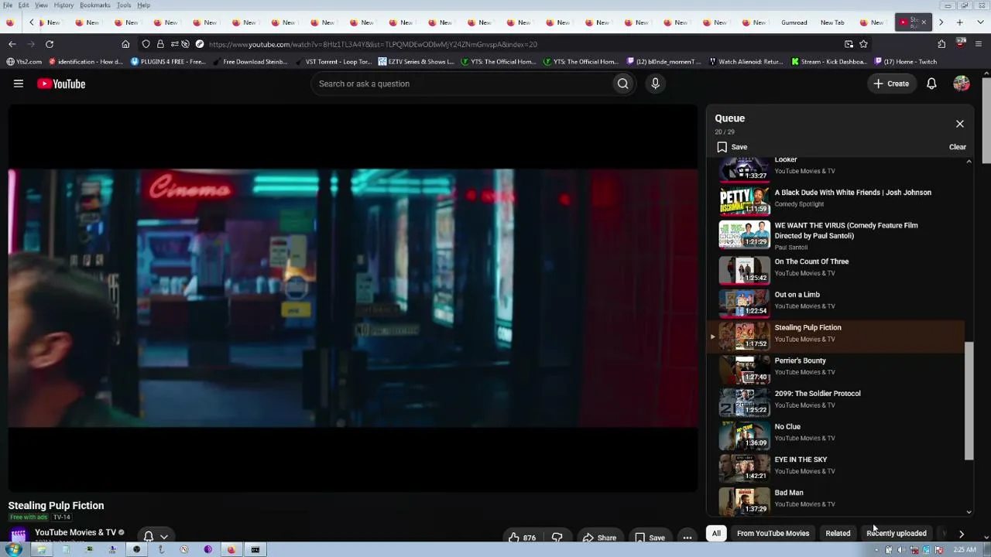Play Bad Man from the queue
The image size is (991, 557).
[x=836, y=500]
